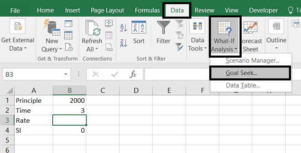Select row 4 header

pyautogui.click(x=7, y=130)
